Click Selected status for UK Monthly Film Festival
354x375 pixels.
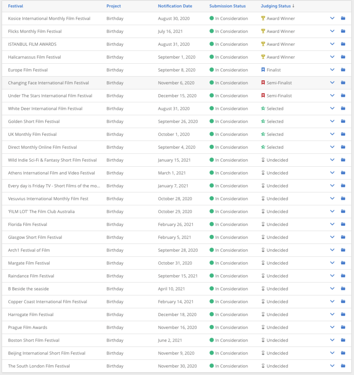click(275, 134)
